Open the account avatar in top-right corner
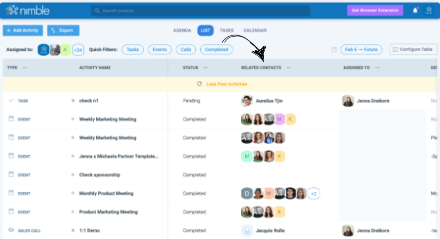 coord(429,10)
